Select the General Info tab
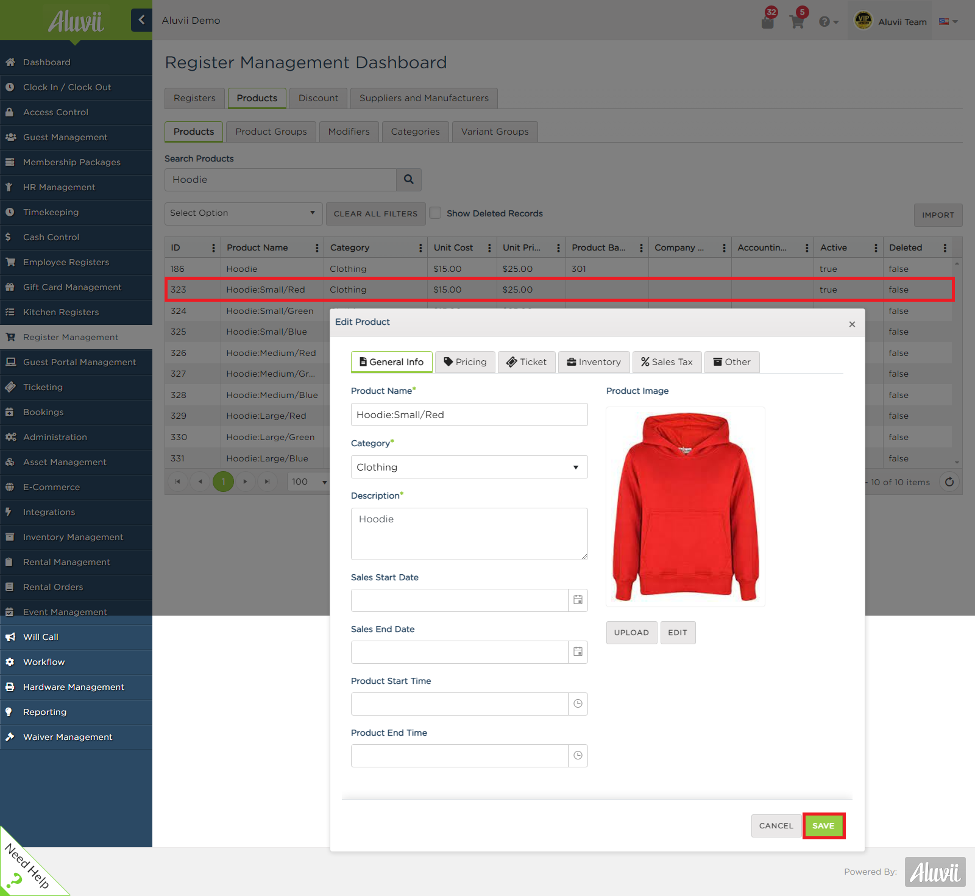 click(x=392, y=362)
